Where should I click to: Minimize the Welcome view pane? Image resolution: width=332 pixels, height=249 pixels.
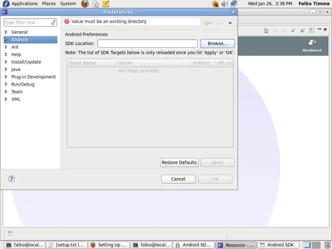(320, 29)
